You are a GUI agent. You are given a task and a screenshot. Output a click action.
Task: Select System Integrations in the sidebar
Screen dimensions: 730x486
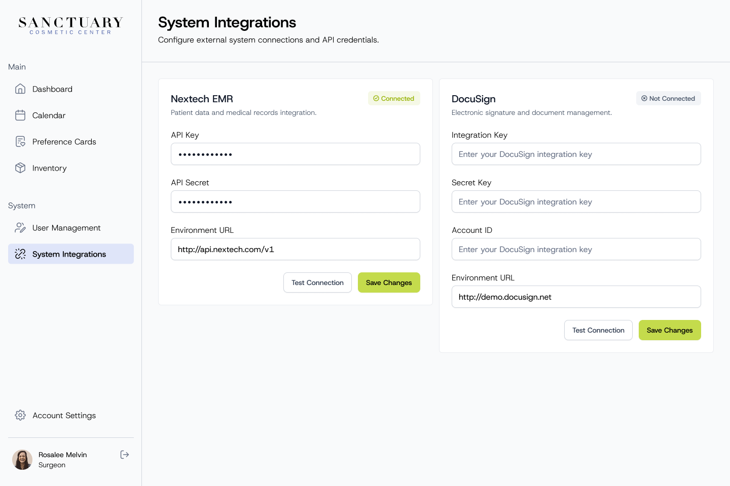[x=71, y=254]
